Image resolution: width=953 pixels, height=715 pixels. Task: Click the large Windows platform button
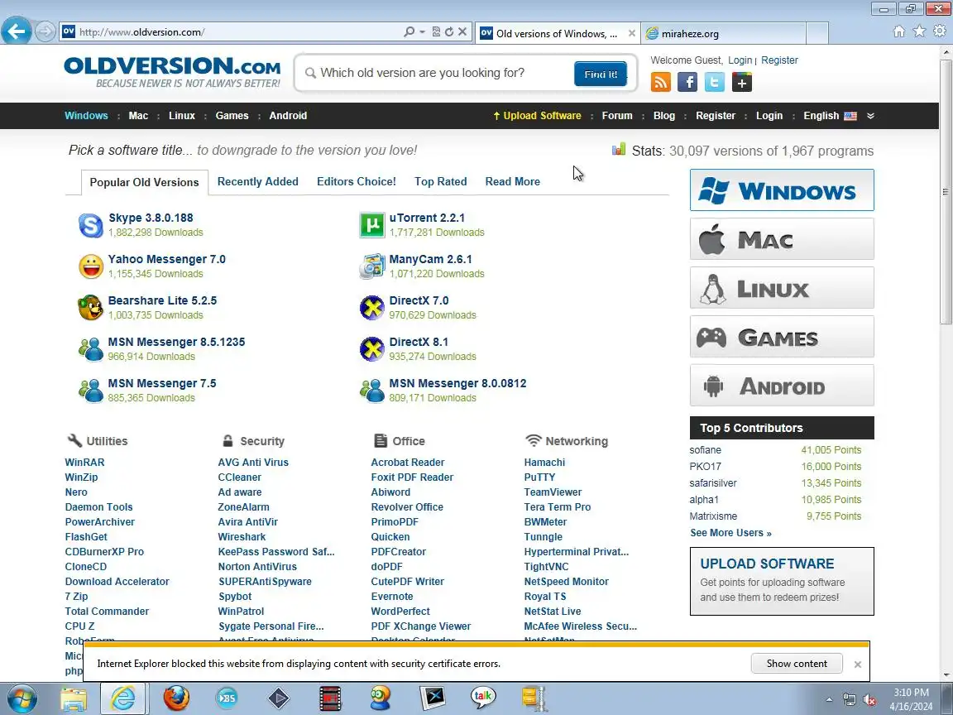point(782,190)
